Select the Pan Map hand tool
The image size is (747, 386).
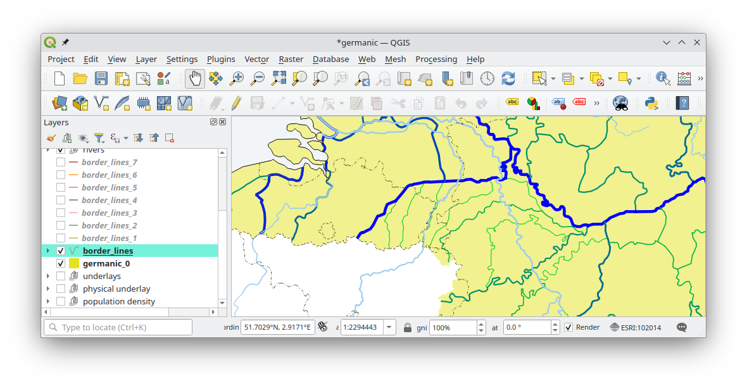click(195, 78)
